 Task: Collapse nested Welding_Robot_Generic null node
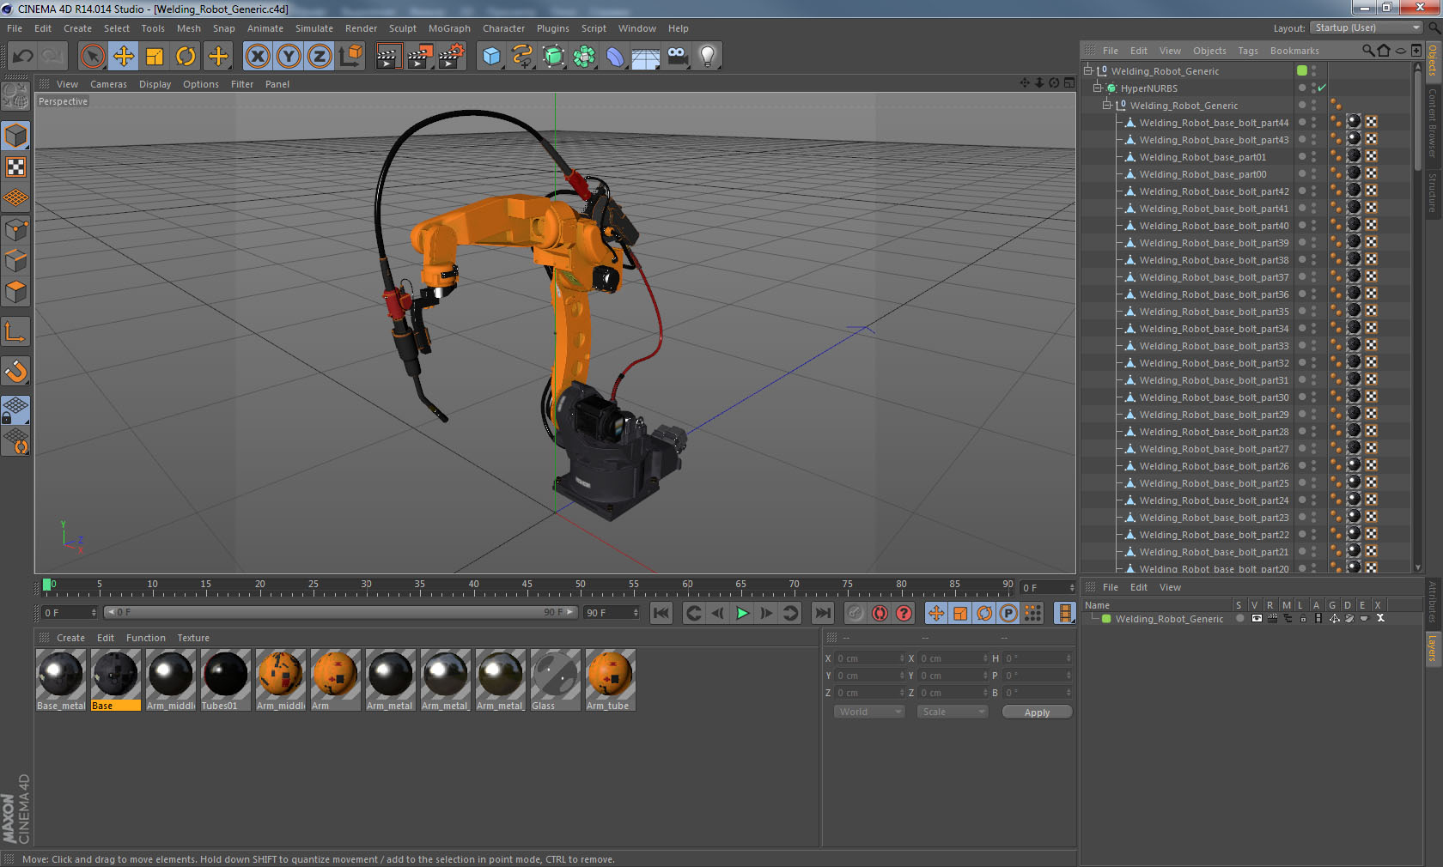[1106, 105]
